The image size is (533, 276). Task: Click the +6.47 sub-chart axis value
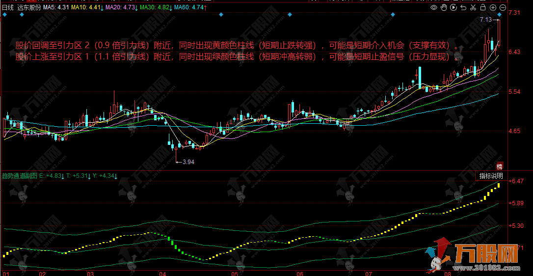pyautogui.click(x=516, y=181)
